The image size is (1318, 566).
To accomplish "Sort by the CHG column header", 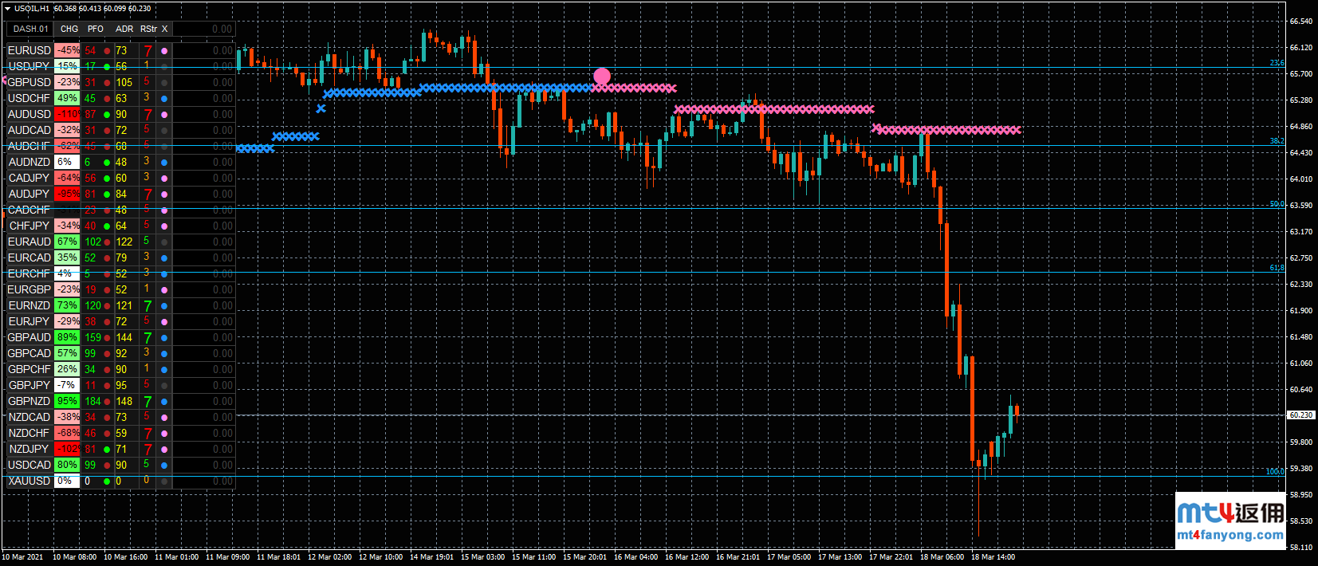I will [69, 29].
